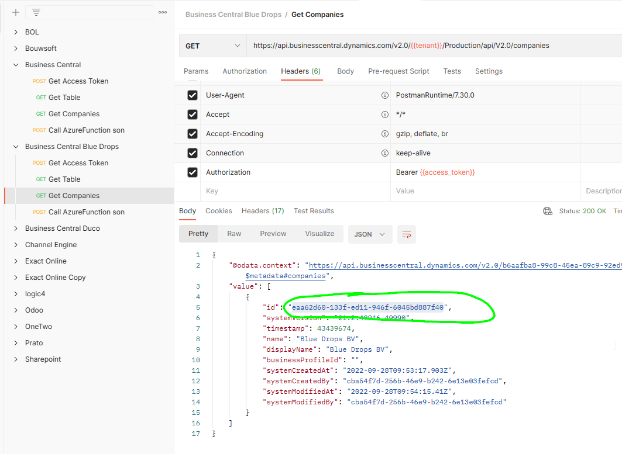
Task: Click the new header Key input field
Action: pyautogui.click(x=295, y=191)
